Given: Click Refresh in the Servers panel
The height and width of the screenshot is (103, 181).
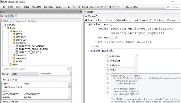Looking at the screenshot, I should click(x=7, y=21).
